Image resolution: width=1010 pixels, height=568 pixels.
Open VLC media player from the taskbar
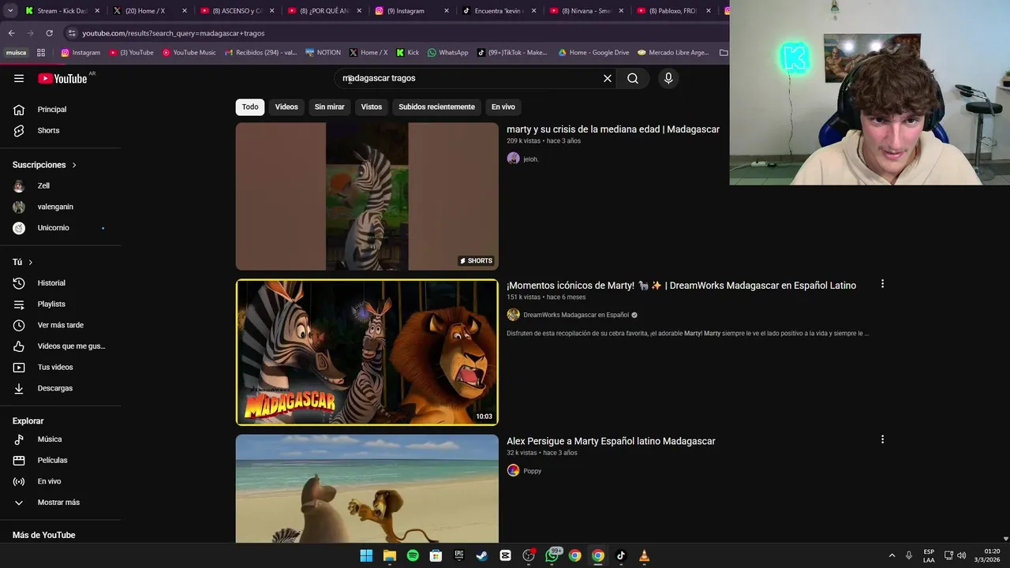click(x=644, y=555)
